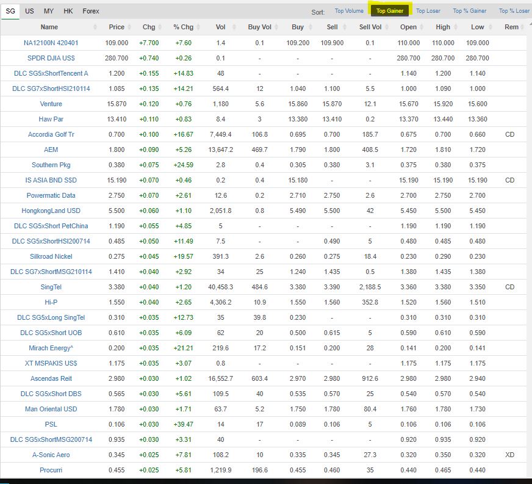532x484 pixels.
Task: Open Venture stock link
Action: 51,104
